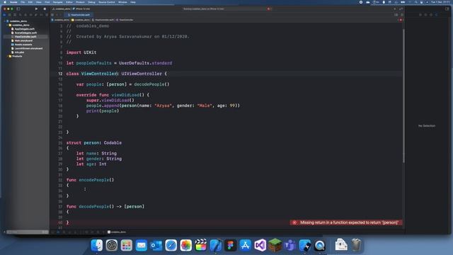The height and width of the screenshot is (255, 453).
Task: Open SceneDelegate.swift in the navigator
Action: coord(25,33)
